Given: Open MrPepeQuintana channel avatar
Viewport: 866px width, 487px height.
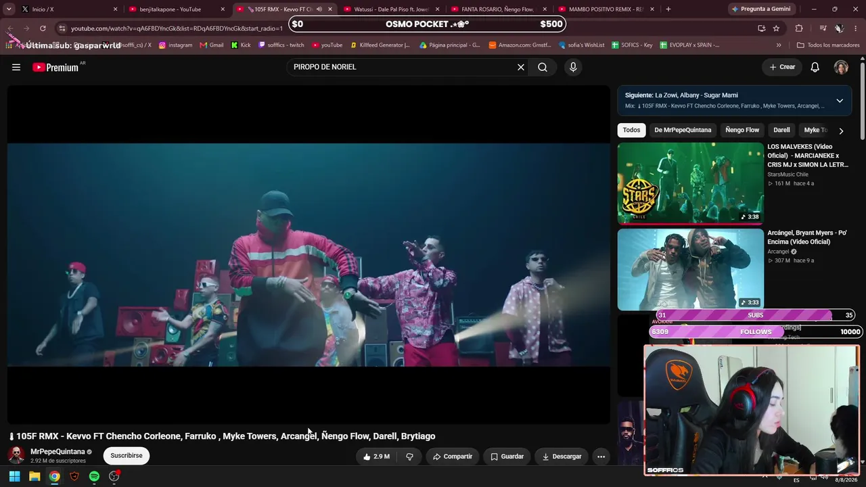Looking at the screenshot, I should (16, 455).
